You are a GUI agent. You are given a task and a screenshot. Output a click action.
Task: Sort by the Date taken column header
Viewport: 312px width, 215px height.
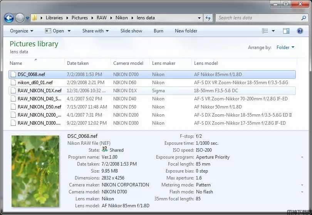78,63
